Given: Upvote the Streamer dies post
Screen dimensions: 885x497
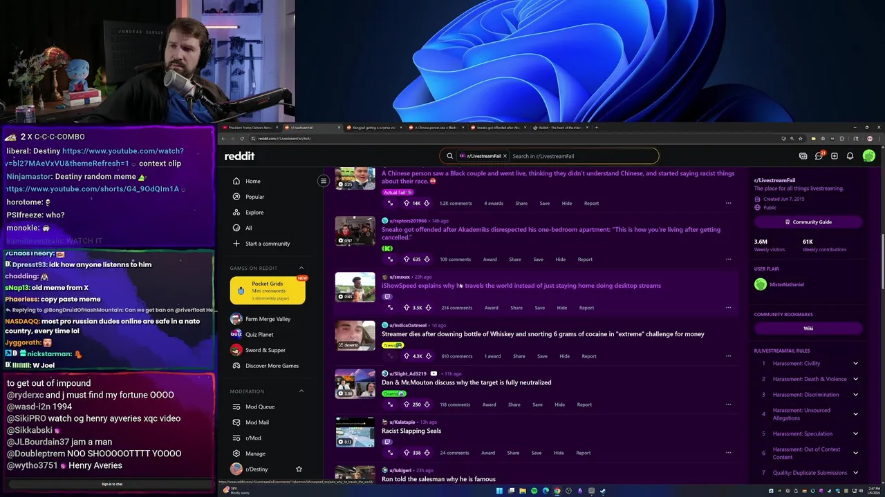Looking at the screenshot, I should click(x=407, y=356).
